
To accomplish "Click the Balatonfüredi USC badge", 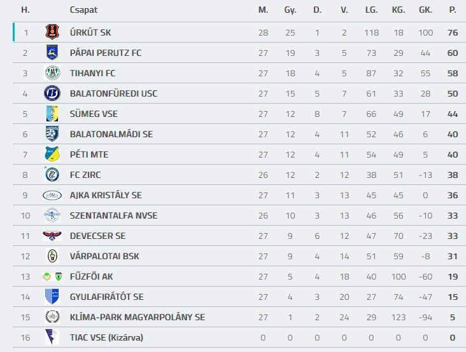I will pyautogui.click(x=52, y=93).
